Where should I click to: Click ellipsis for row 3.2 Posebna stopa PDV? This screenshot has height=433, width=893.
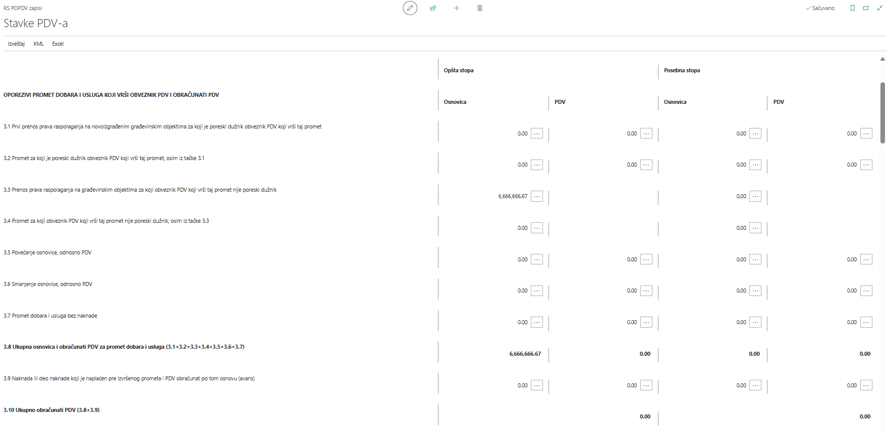coord(866,165)
